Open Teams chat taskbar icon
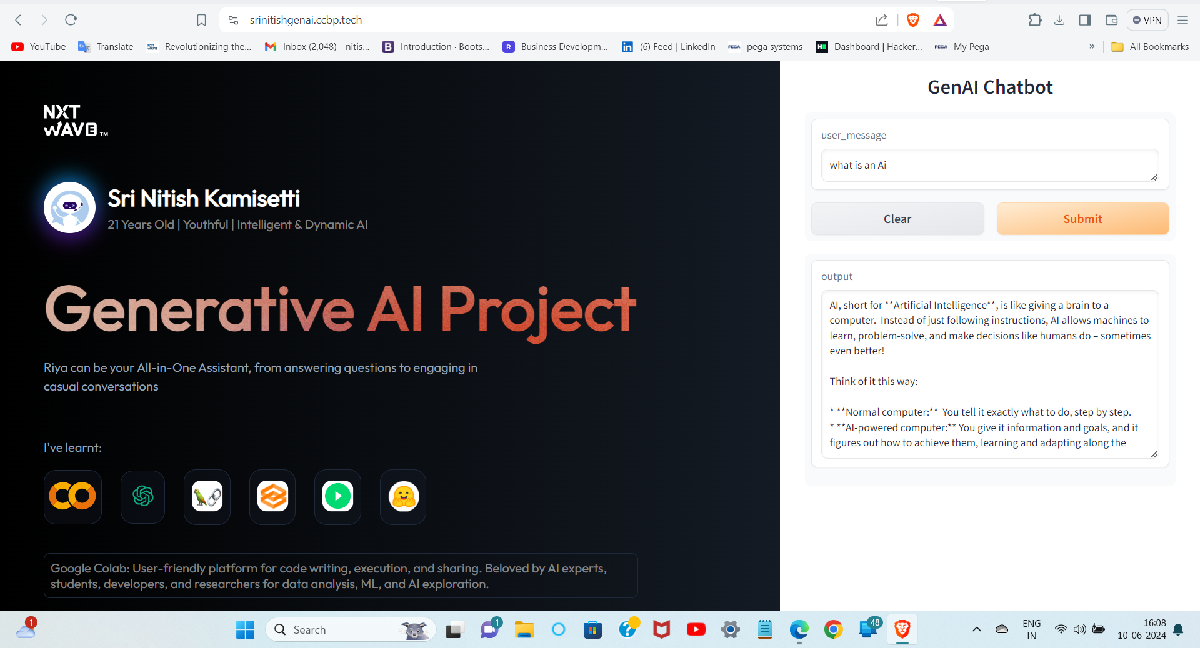Viewport: 1200px width, 648px height. (x=489, y=629)
